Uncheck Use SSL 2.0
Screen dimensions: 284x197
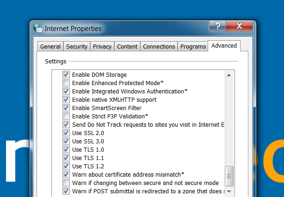(x=66, y=133)
